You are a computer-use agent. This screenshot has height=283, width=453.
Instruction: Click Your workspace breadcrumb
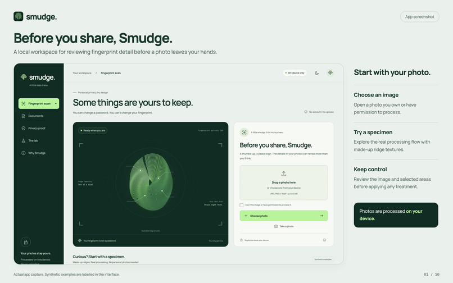[x=82, y=73]
